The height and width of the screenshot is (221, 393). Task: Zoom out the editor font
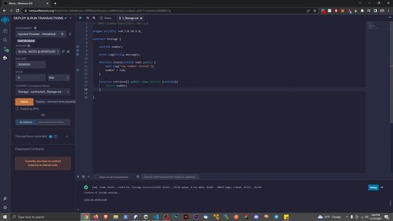pyautogui.click(x=88, y=18)
